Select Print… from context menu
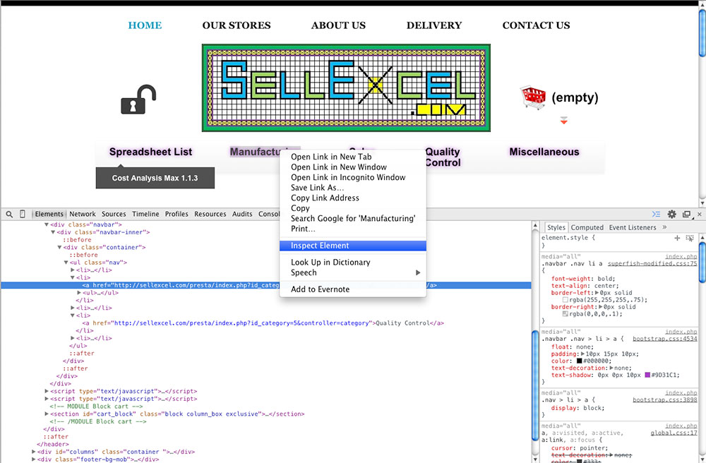The height and width of the screenshot is (463, 706). [x=353, y=229]
